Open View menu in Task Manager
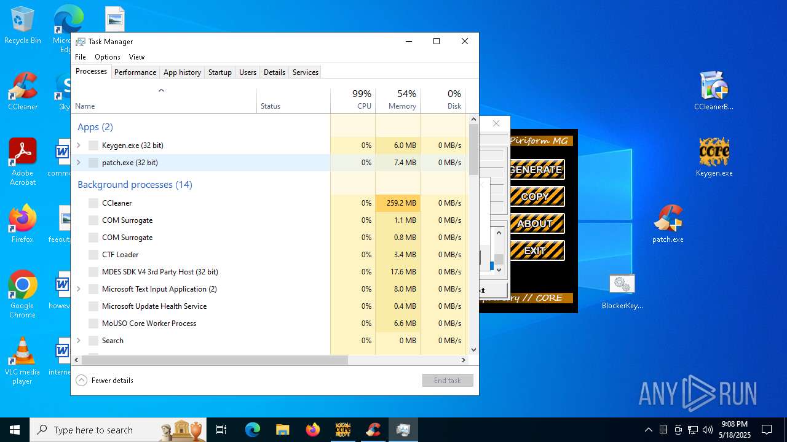The image size is (787, 442). pos(136,57)
